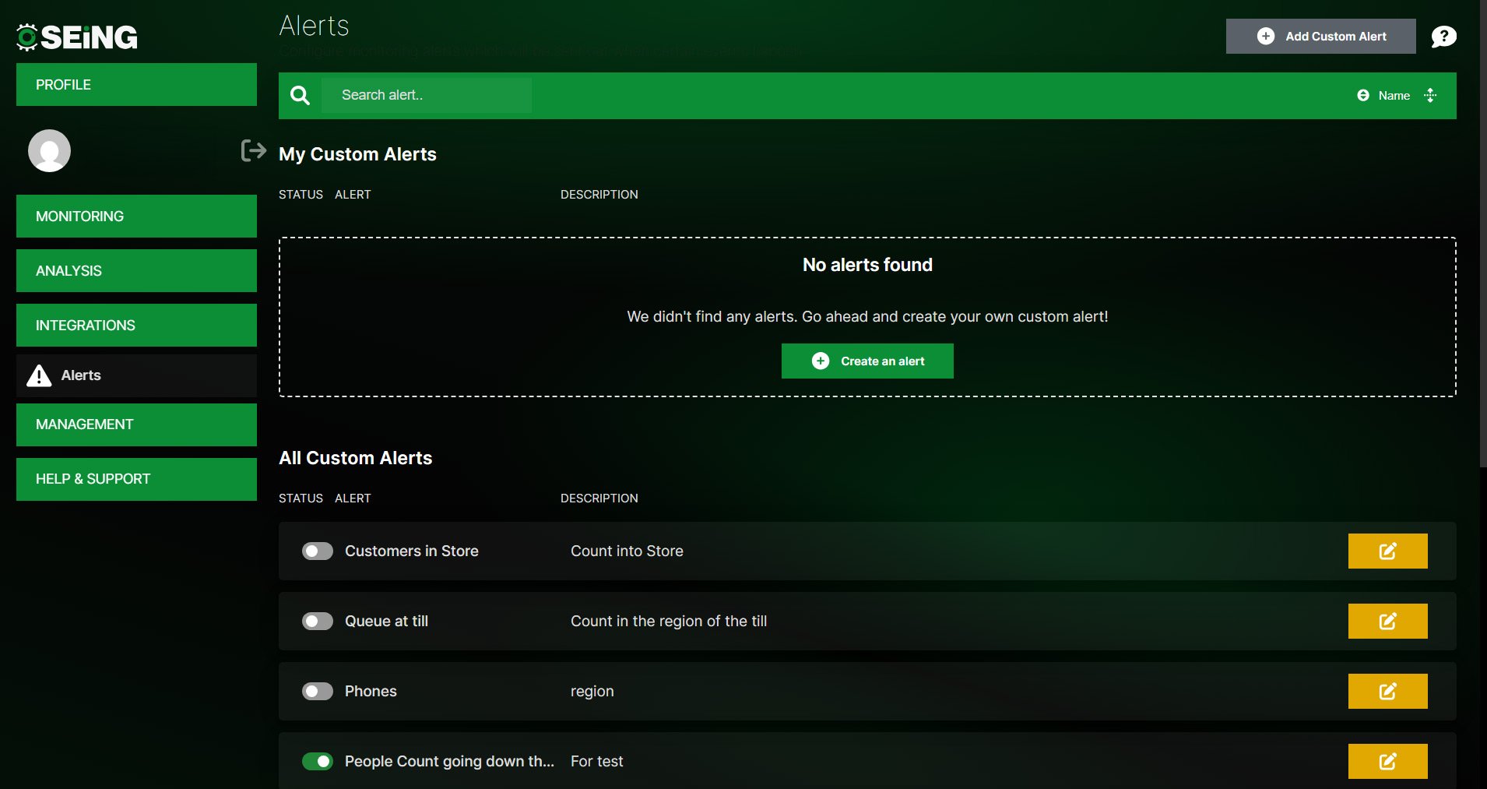Edit the Customers in Store alert
1487x789 pixels.
[1387, 551]
